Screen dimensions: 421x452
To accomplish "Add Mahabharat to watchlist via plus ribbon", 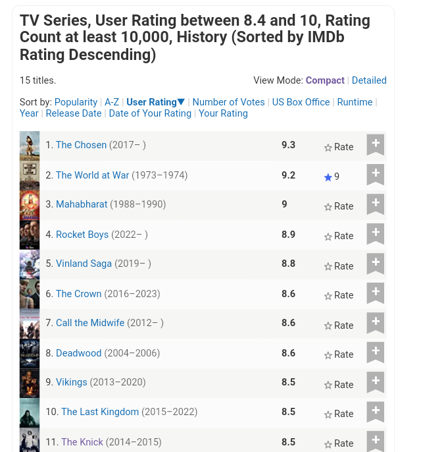I will pos(375,204).
